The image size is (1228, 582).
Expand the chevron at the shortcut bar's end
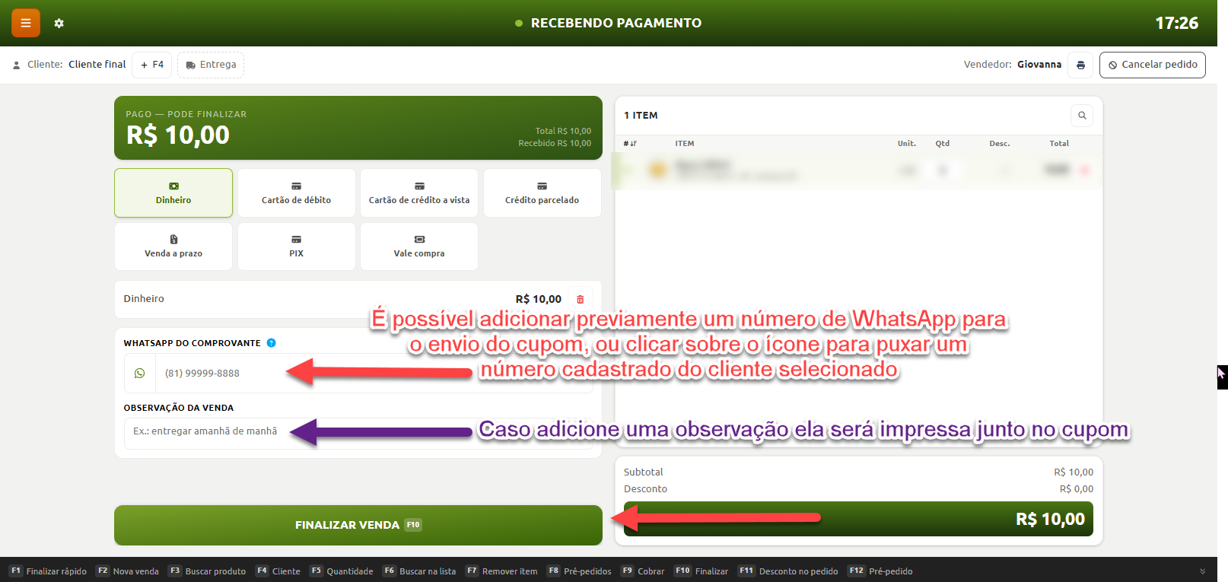[x=1203, y=571]
